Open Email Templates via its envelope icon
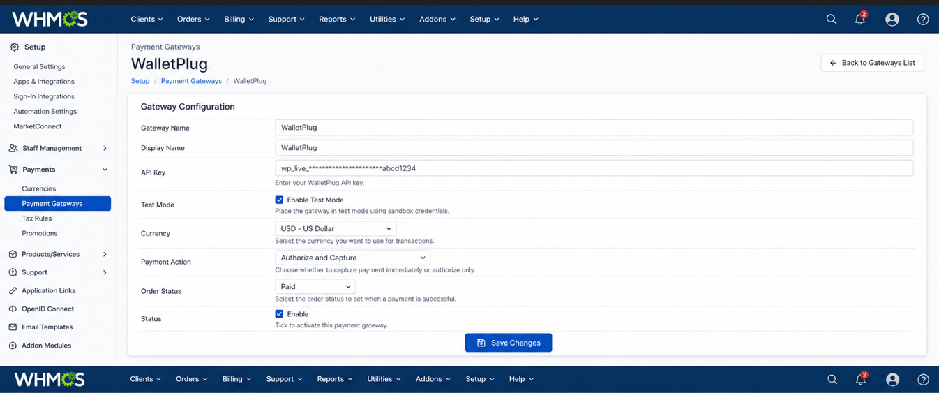Image resolution: width=939 pixels, height=393 pixels. coord(13,327)
